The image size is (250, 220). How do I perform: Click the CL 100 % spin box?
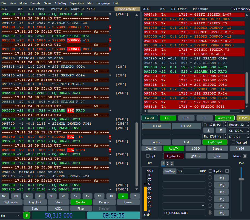point(238,131)
